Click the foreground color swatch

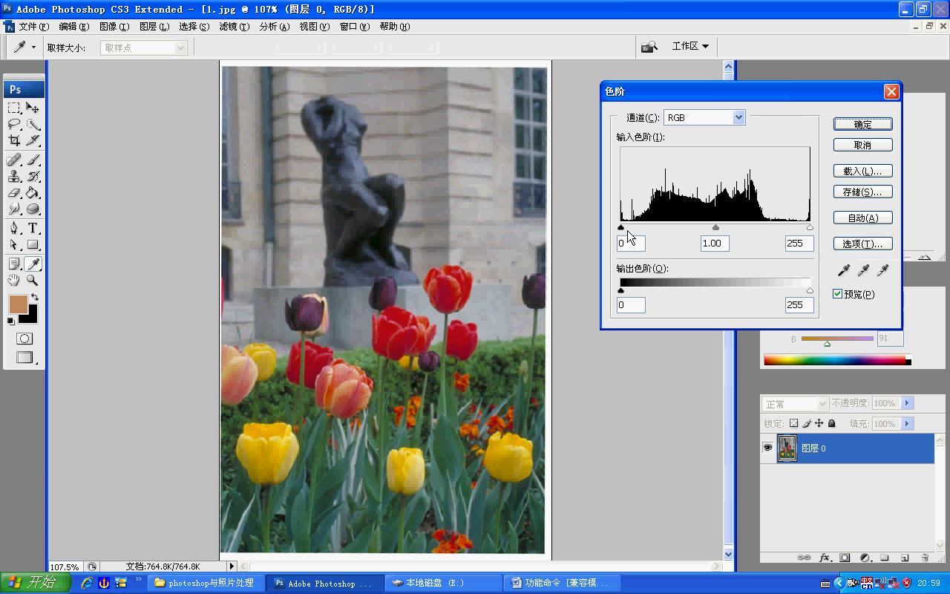[x=18, y=304]
